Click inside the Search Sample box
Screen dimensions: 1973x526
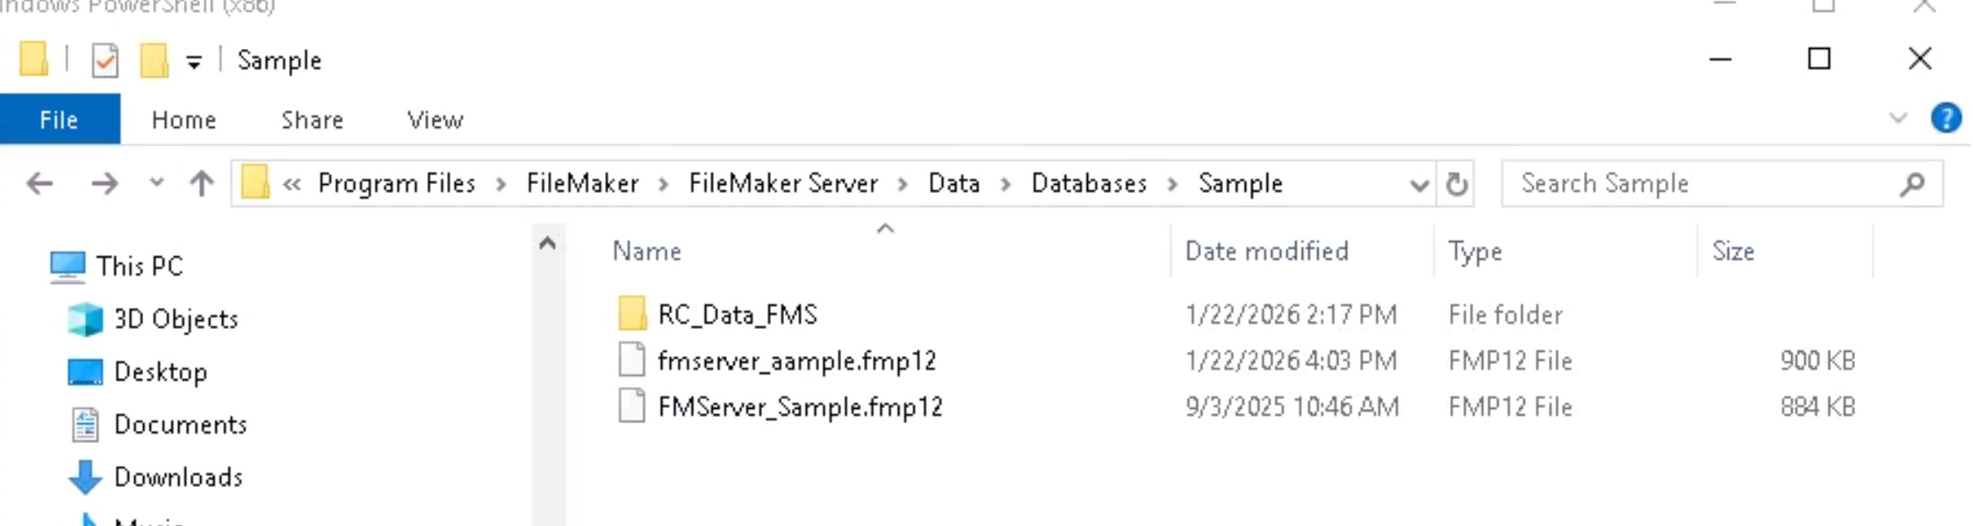pyautogui.click(x=1702, y=184)
